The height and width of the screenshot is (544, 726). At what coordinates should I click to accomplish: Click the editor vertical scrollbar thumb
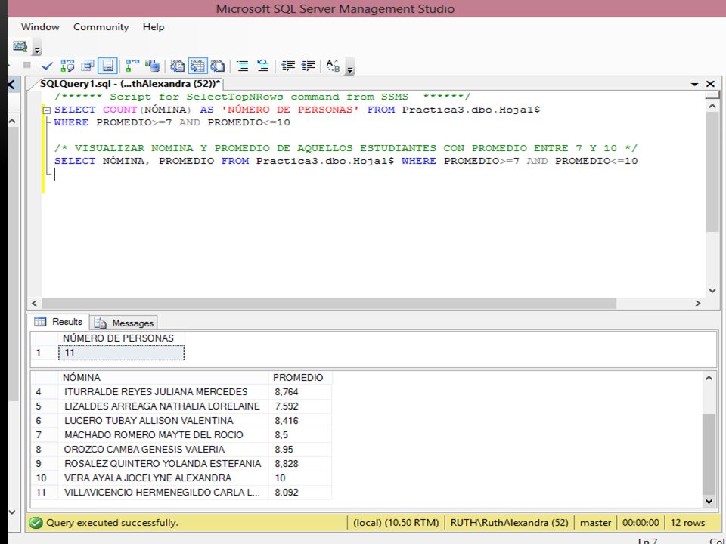point(712,172)
